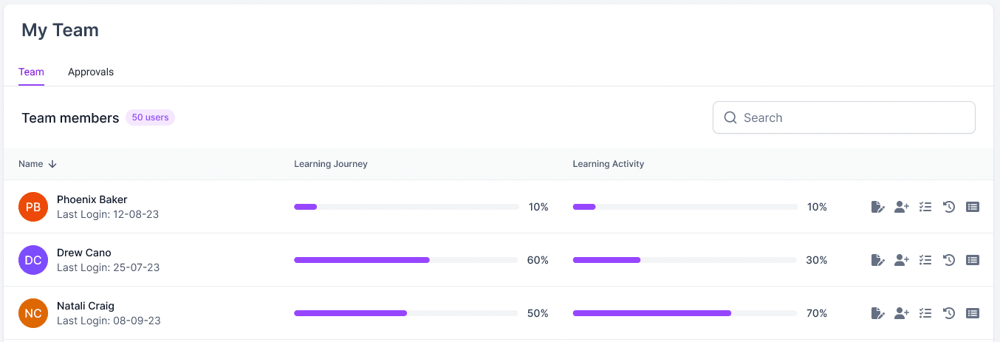The width and height of the screenshot is (1000, 342).
Task: Click the file-edit icon for Phoenix Baker
Action: coord(877,207)
